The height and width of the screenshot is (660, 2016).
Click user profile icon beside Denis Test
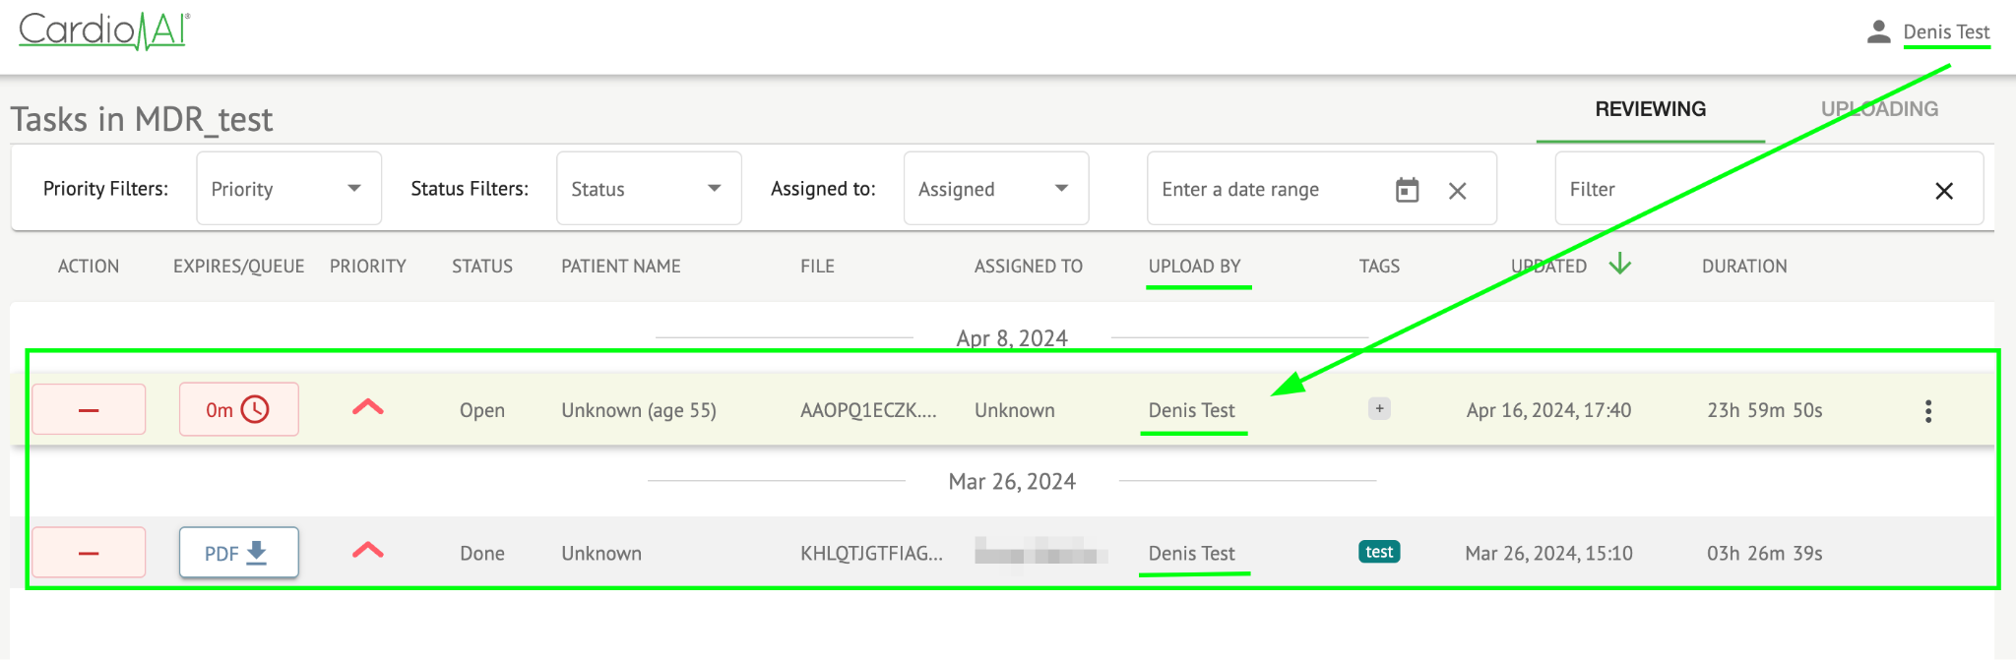tap(1878, 32)
